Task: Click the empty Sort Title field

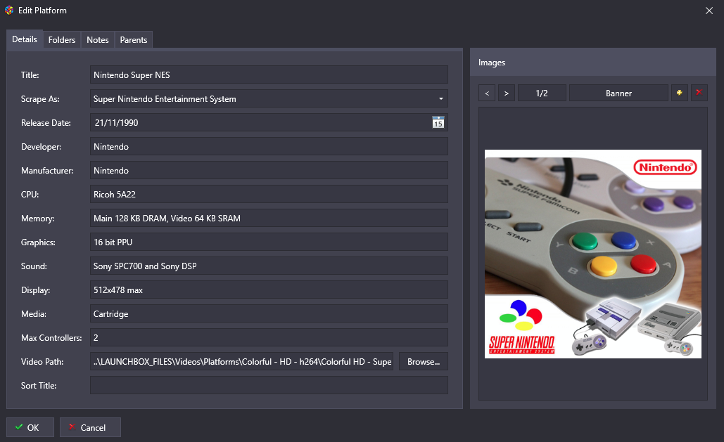Action: [269, 385]
